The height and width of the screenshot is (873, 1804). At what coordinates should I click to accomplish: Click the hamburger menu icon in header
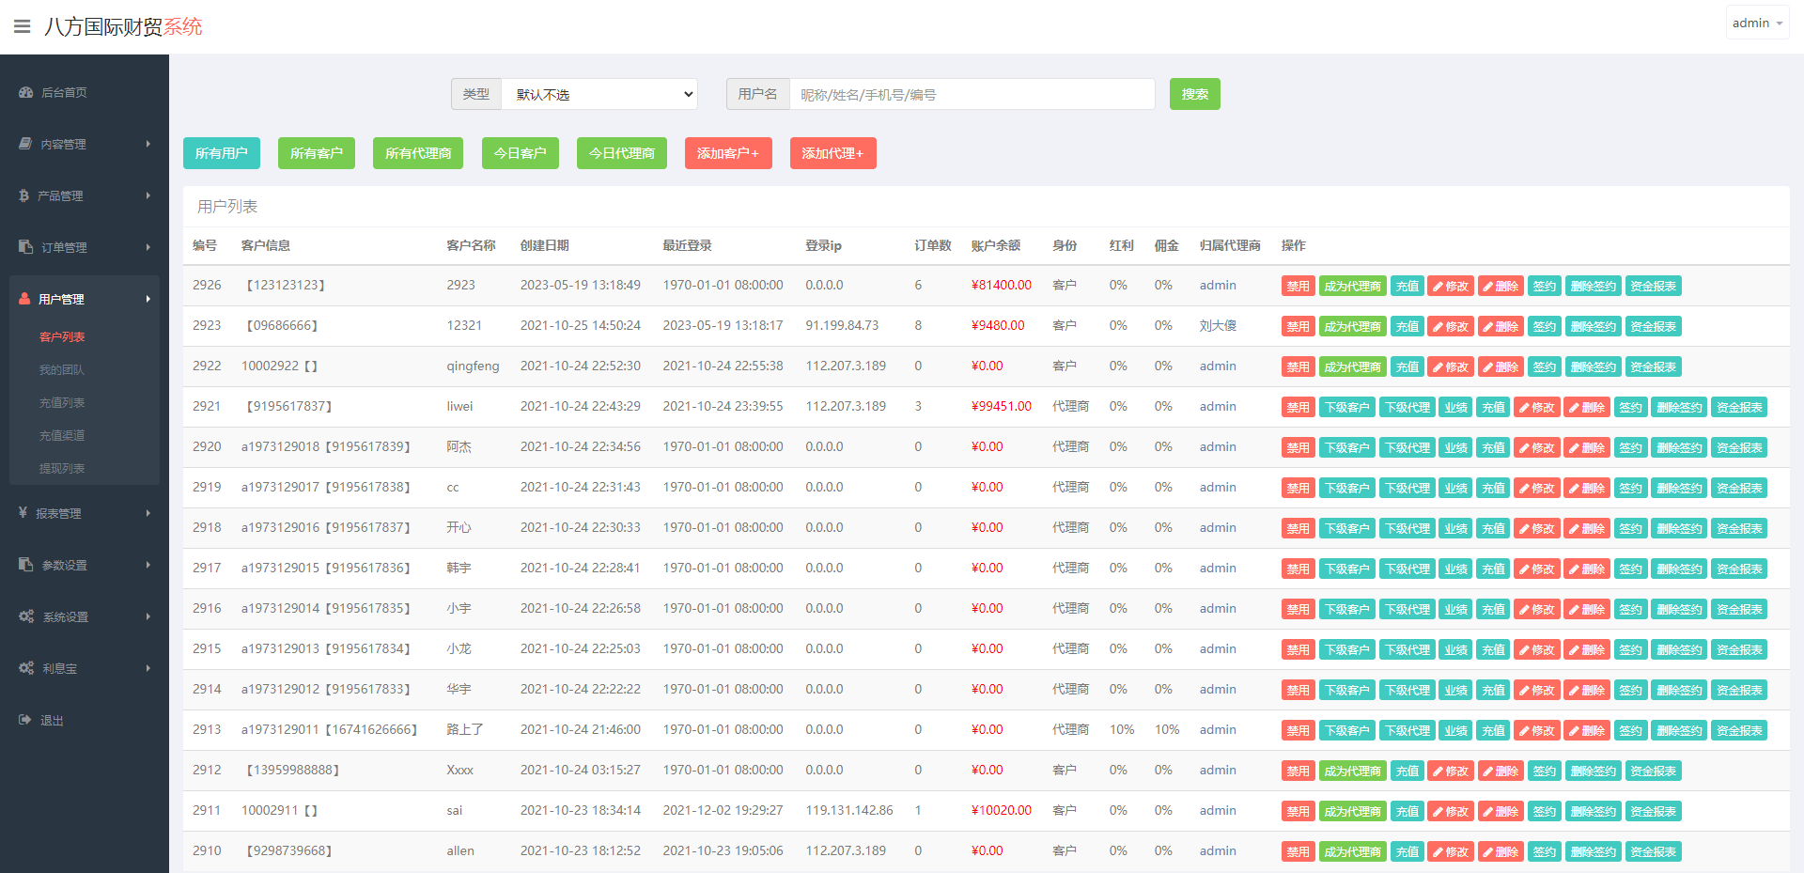pos(22,26)
